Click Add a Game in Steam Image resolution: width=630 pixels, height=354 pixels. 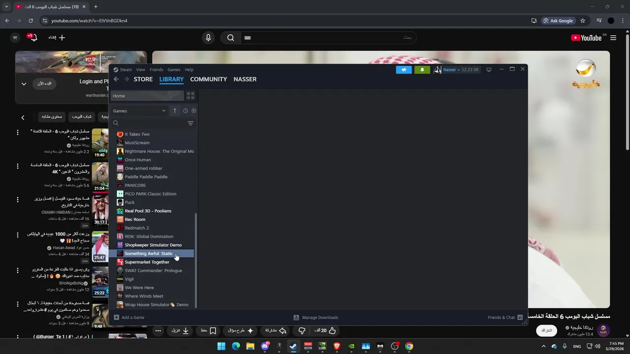click(x=129, y=318)
